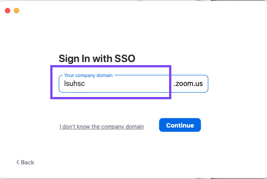Screen dimensions: 267x179
Task: Click the "Sign In with SSO" heading
Action: (x=97, y=58)
